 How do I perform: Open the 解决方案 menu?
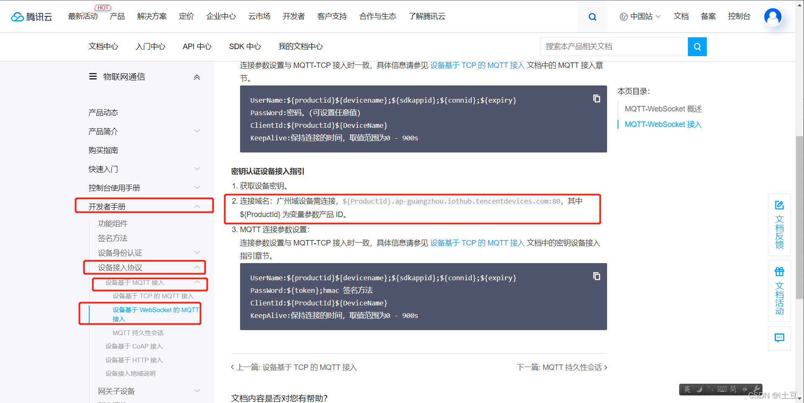click(x=152, y=16)
